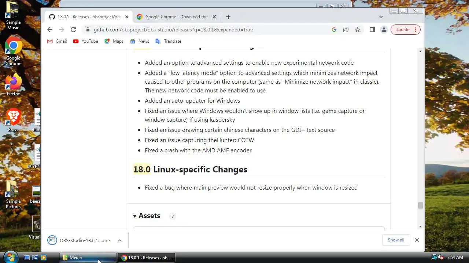The width and height of the screenshot is (469, 263).
Task: Open Brave desktop shortcut
Action: click(13, 120)
